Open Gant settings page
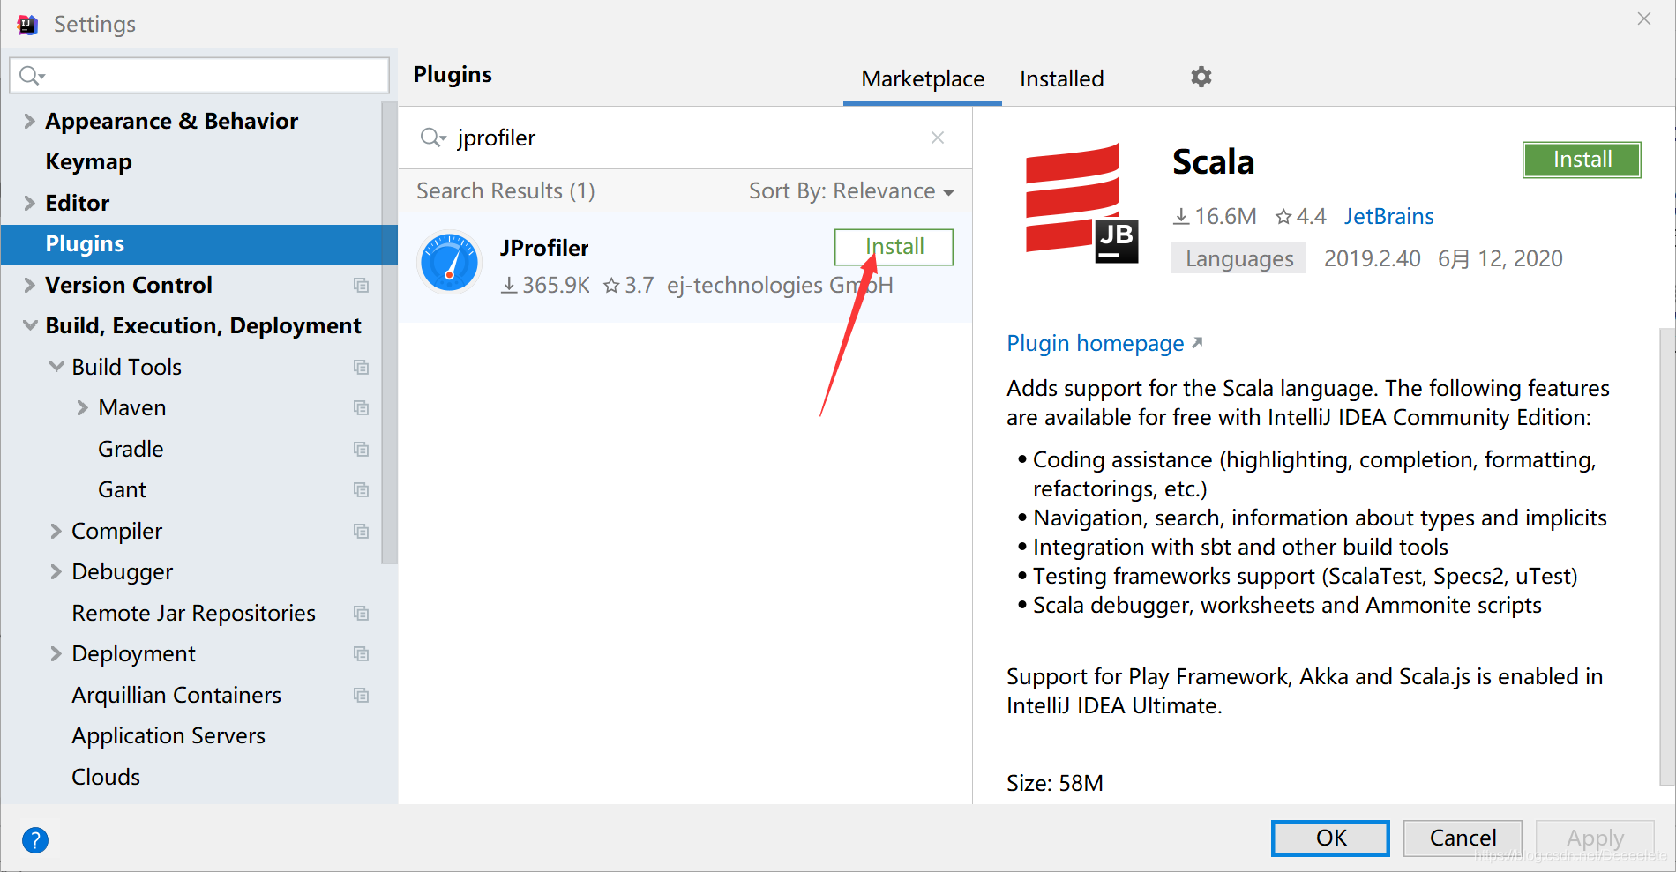 point(122,489)
